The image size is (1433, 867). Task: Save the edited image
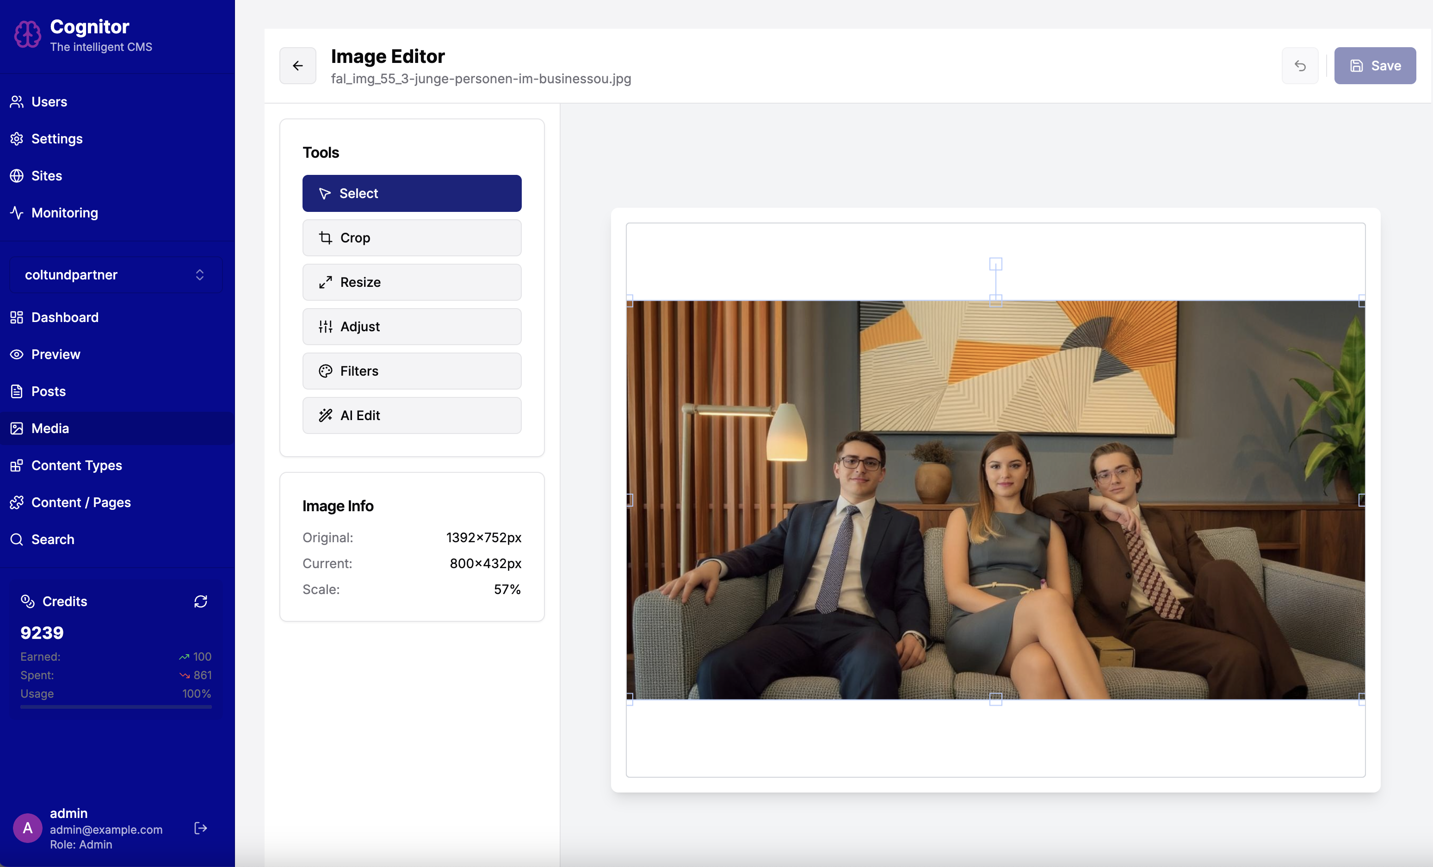tap(1375, 66)
